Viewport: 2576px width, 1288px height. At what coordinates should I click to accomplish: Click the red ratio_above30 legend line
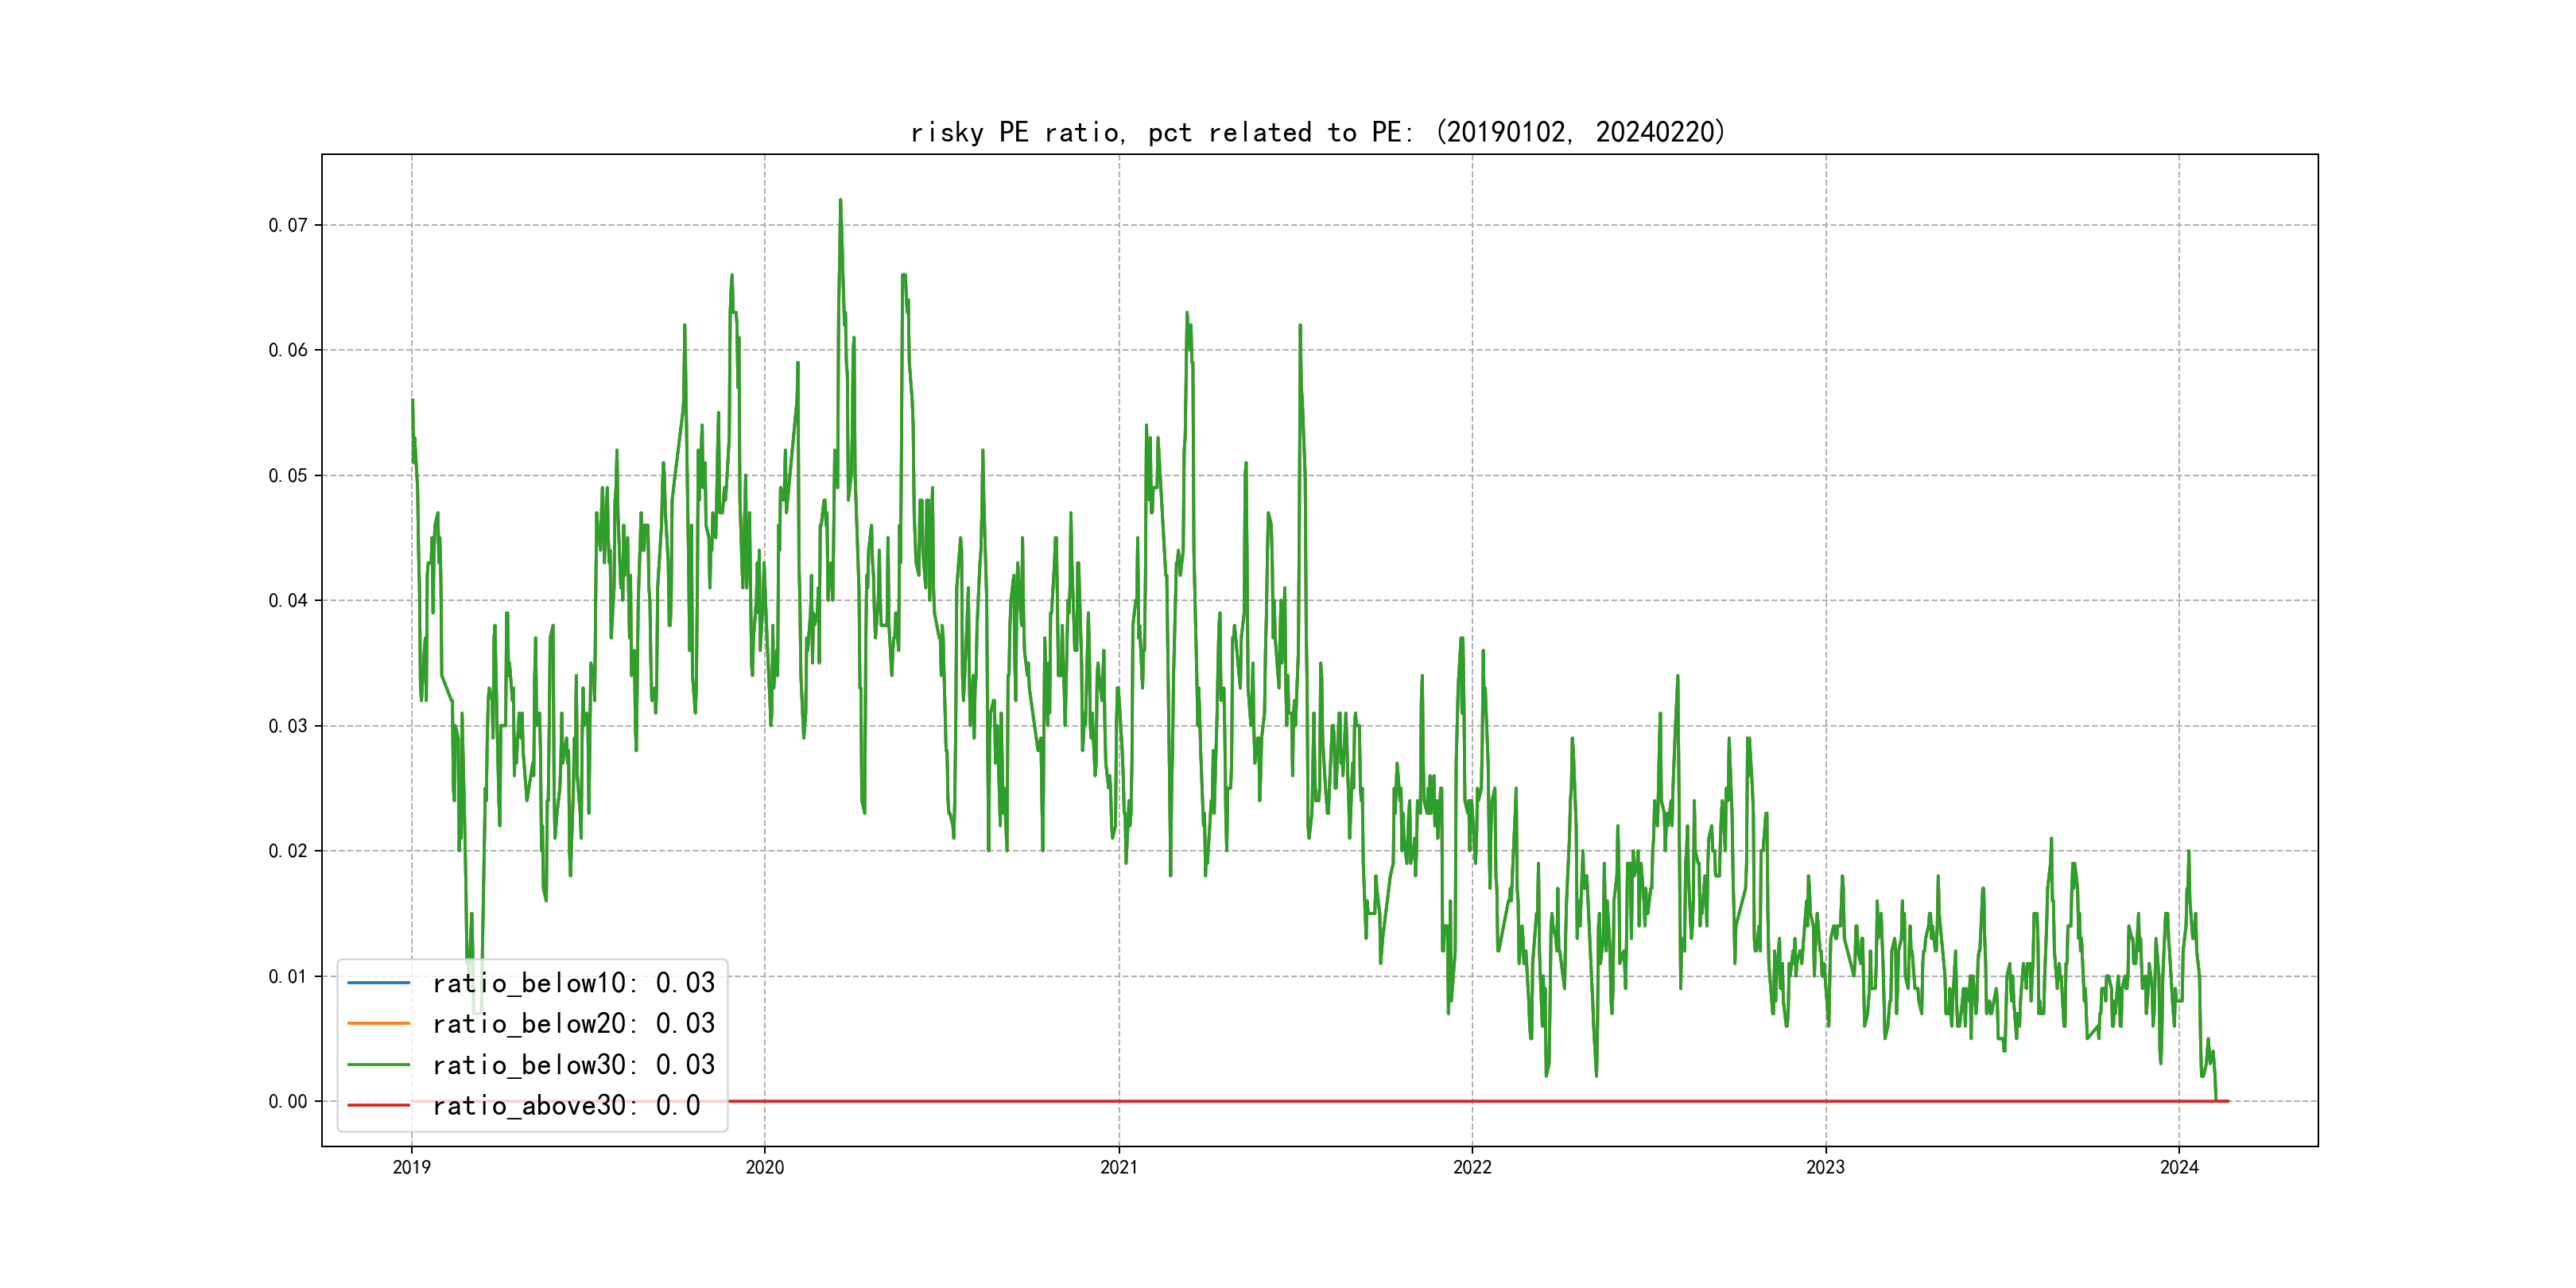coord(378,1106)
